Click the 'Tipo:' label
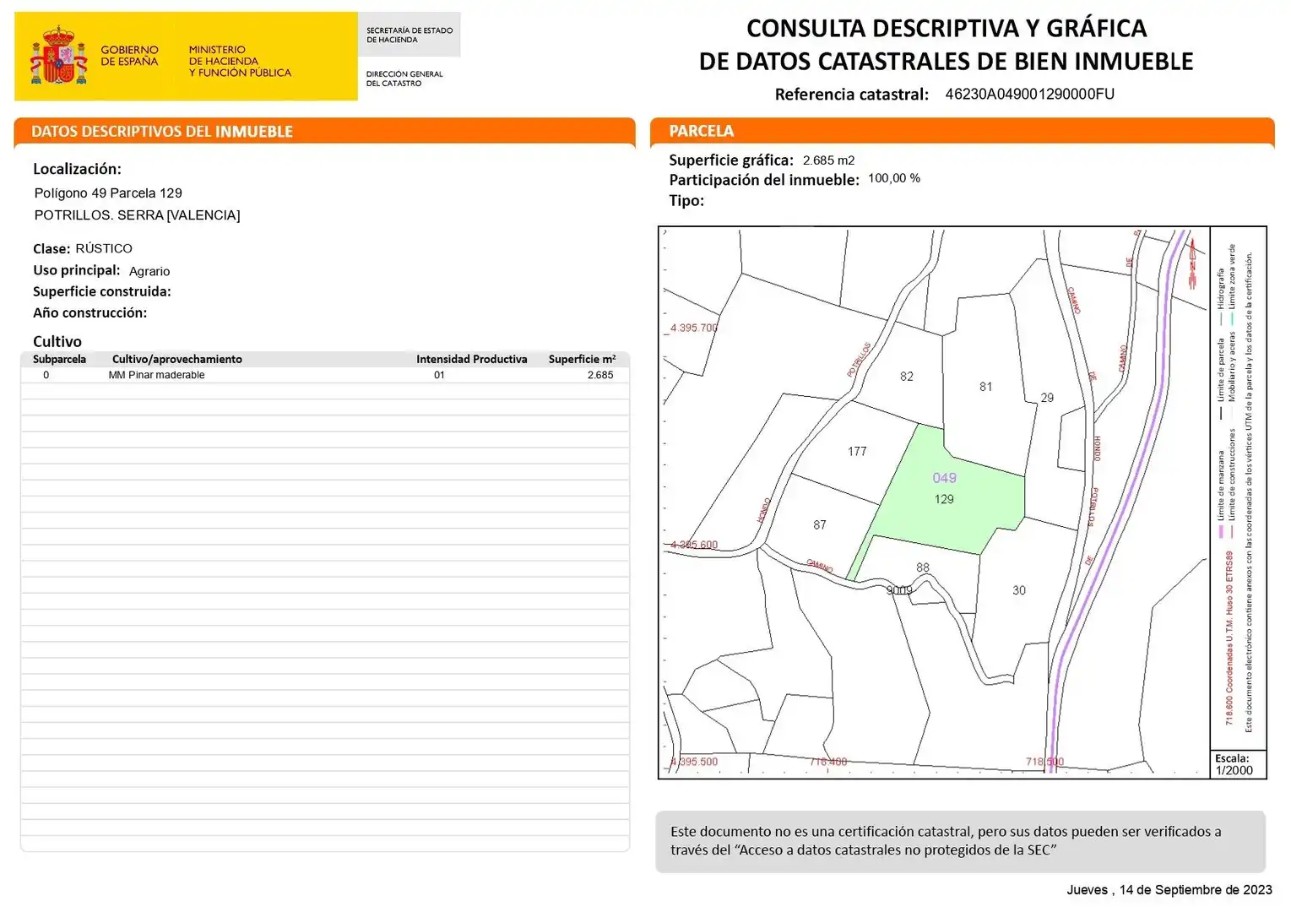 pos(686,200)
